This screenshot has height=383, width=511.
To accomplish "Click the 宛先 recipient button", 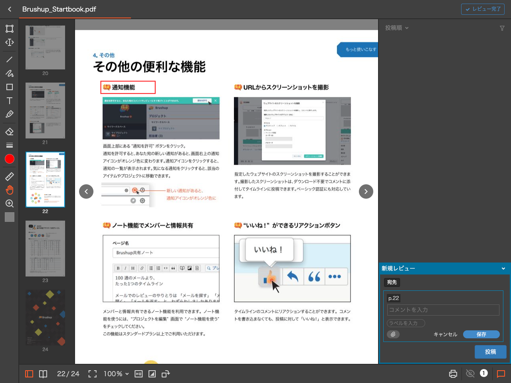I will point(392,282).
